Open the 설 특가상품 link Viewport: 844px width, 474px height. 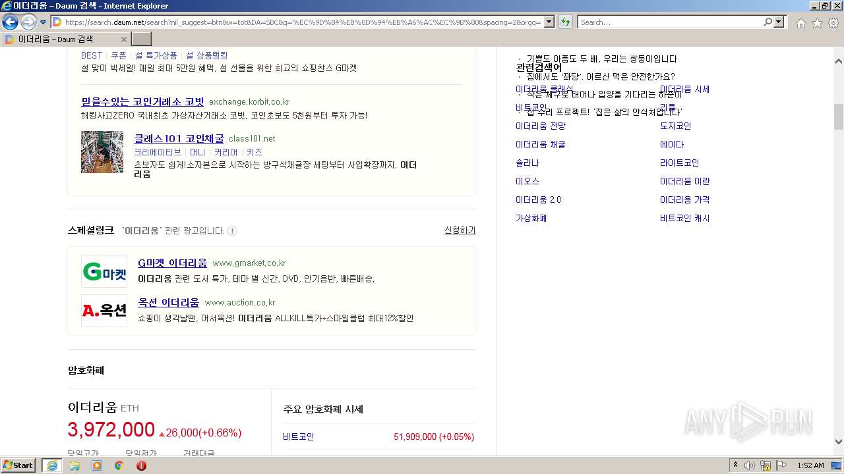point(156,55)
